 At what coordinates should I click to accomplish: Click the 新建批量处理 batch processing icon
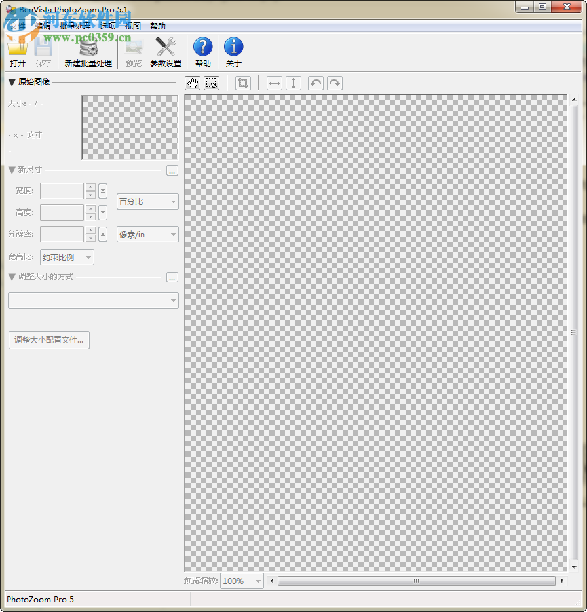click(88, 51)
